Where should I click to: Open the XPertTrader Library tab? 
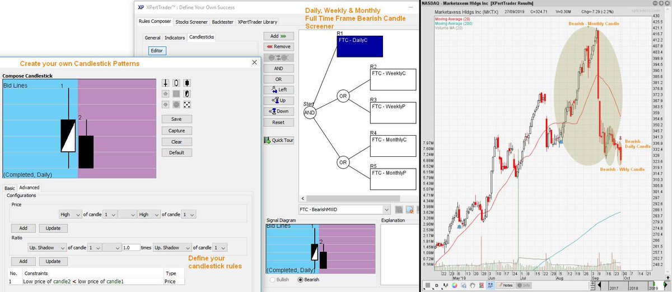257,22
